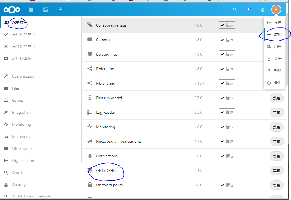This screenshot has height=200, width=291.
Task: Open the Nextcloud logo home icon
Action: point(12,10)
